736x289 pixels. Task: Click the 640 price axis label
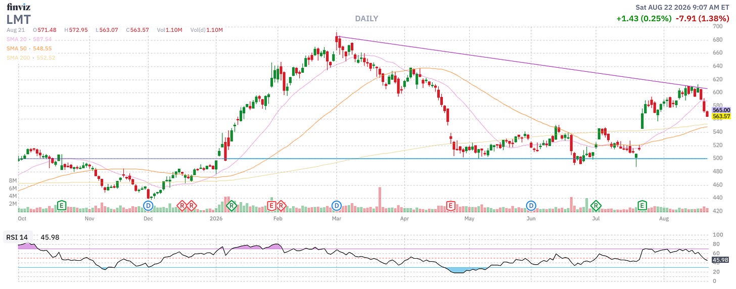point(717,66)
